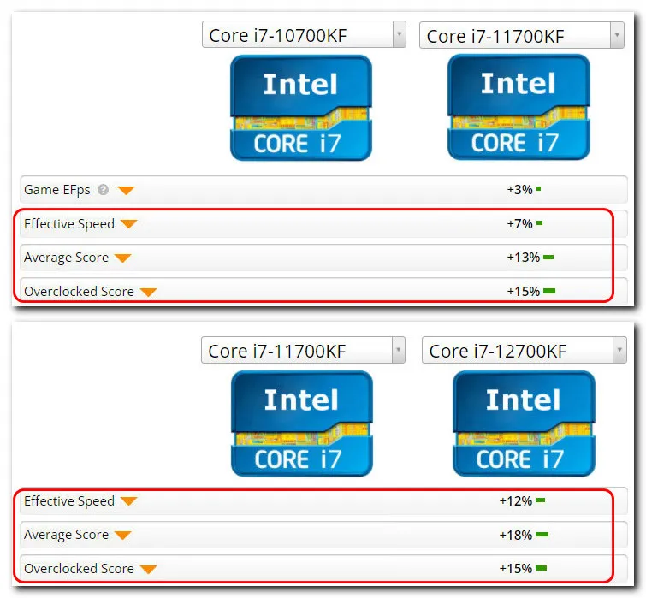Click the Intel Core i7 logo under Core i7-10700KF
This screenshot has height=598, width=646.
pos(300,108)
